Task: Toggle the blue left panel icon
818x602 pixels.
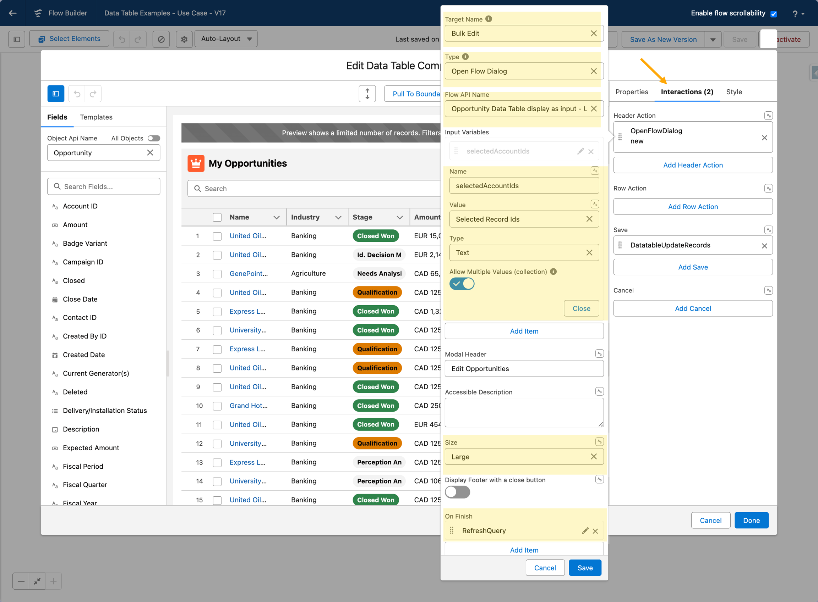Action: [x=56, y=94]
